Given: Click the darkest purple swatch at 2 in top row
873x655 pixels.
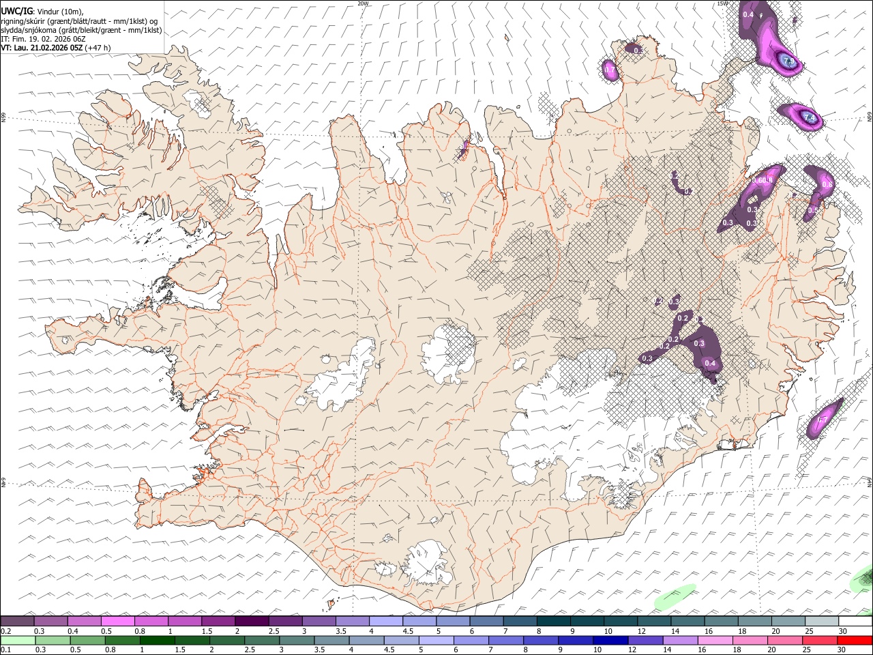Looking at the screenshot, I should tap(251, 621).
